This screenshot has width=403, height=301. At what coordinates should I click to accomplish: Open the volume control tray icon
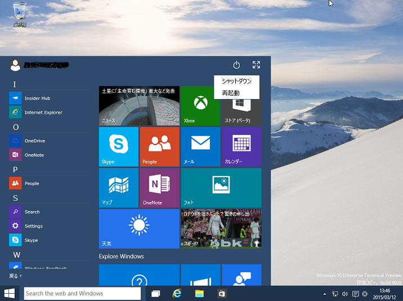point(345,294)
